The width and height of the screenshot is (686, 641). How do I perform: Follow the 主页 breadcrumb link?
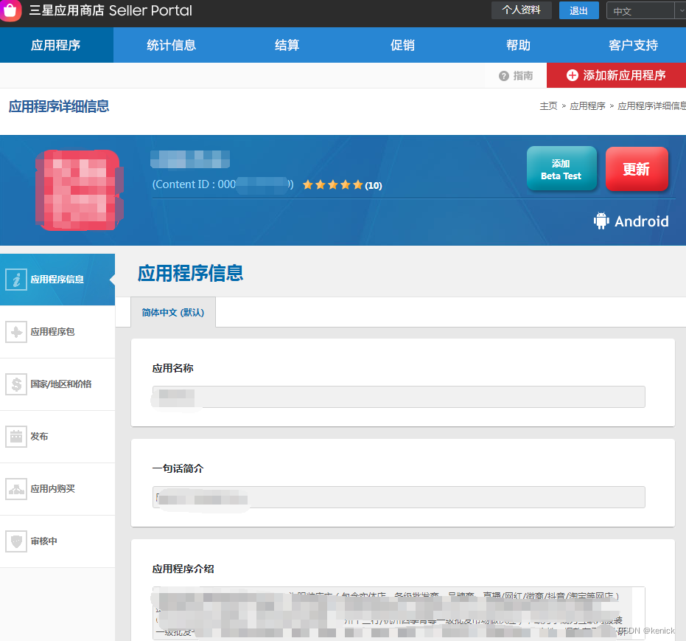coord(548,106)
